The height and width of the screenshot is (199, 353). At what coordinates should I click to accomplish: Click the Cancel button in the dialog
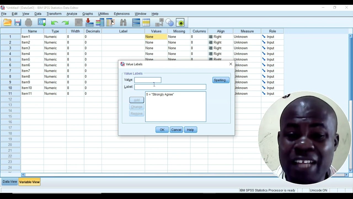pyautogui.click(x=176, y=130)
